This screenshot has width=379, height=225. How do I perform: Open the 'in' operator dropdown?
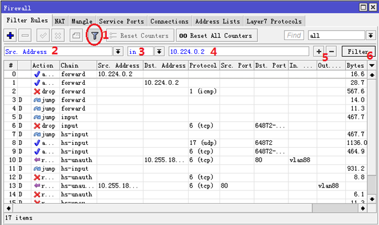click(x=159, y=51)
